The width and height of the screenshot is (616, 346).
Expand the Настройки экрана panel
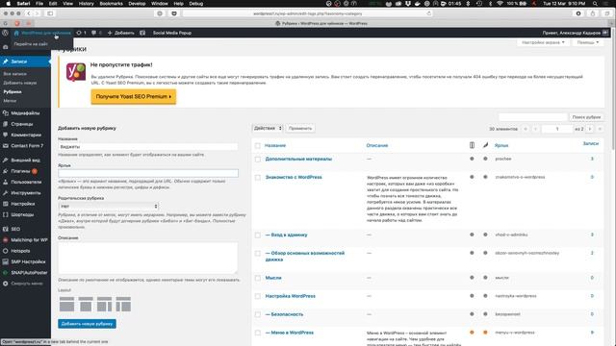coord(543,42)
